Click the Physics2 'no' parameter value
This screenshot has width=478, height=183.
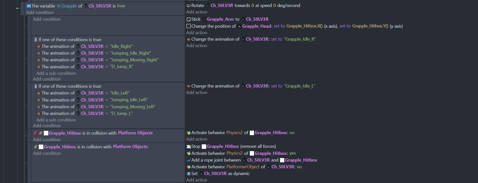pos(292,133)
